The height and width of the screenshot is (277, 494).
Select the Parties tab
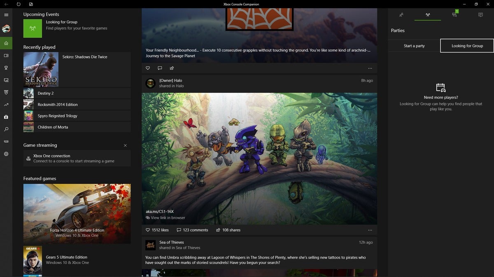pos(428,15)
